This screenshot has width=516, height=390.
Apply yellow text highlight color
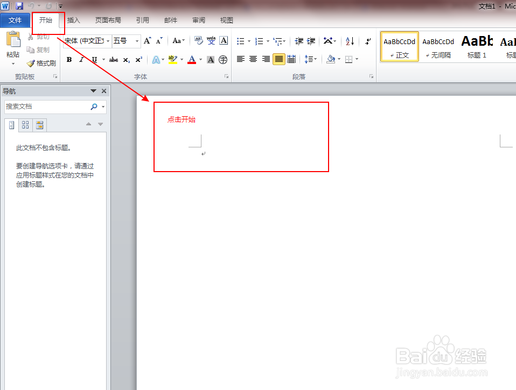pyautogui.click(x=173, y=60)
